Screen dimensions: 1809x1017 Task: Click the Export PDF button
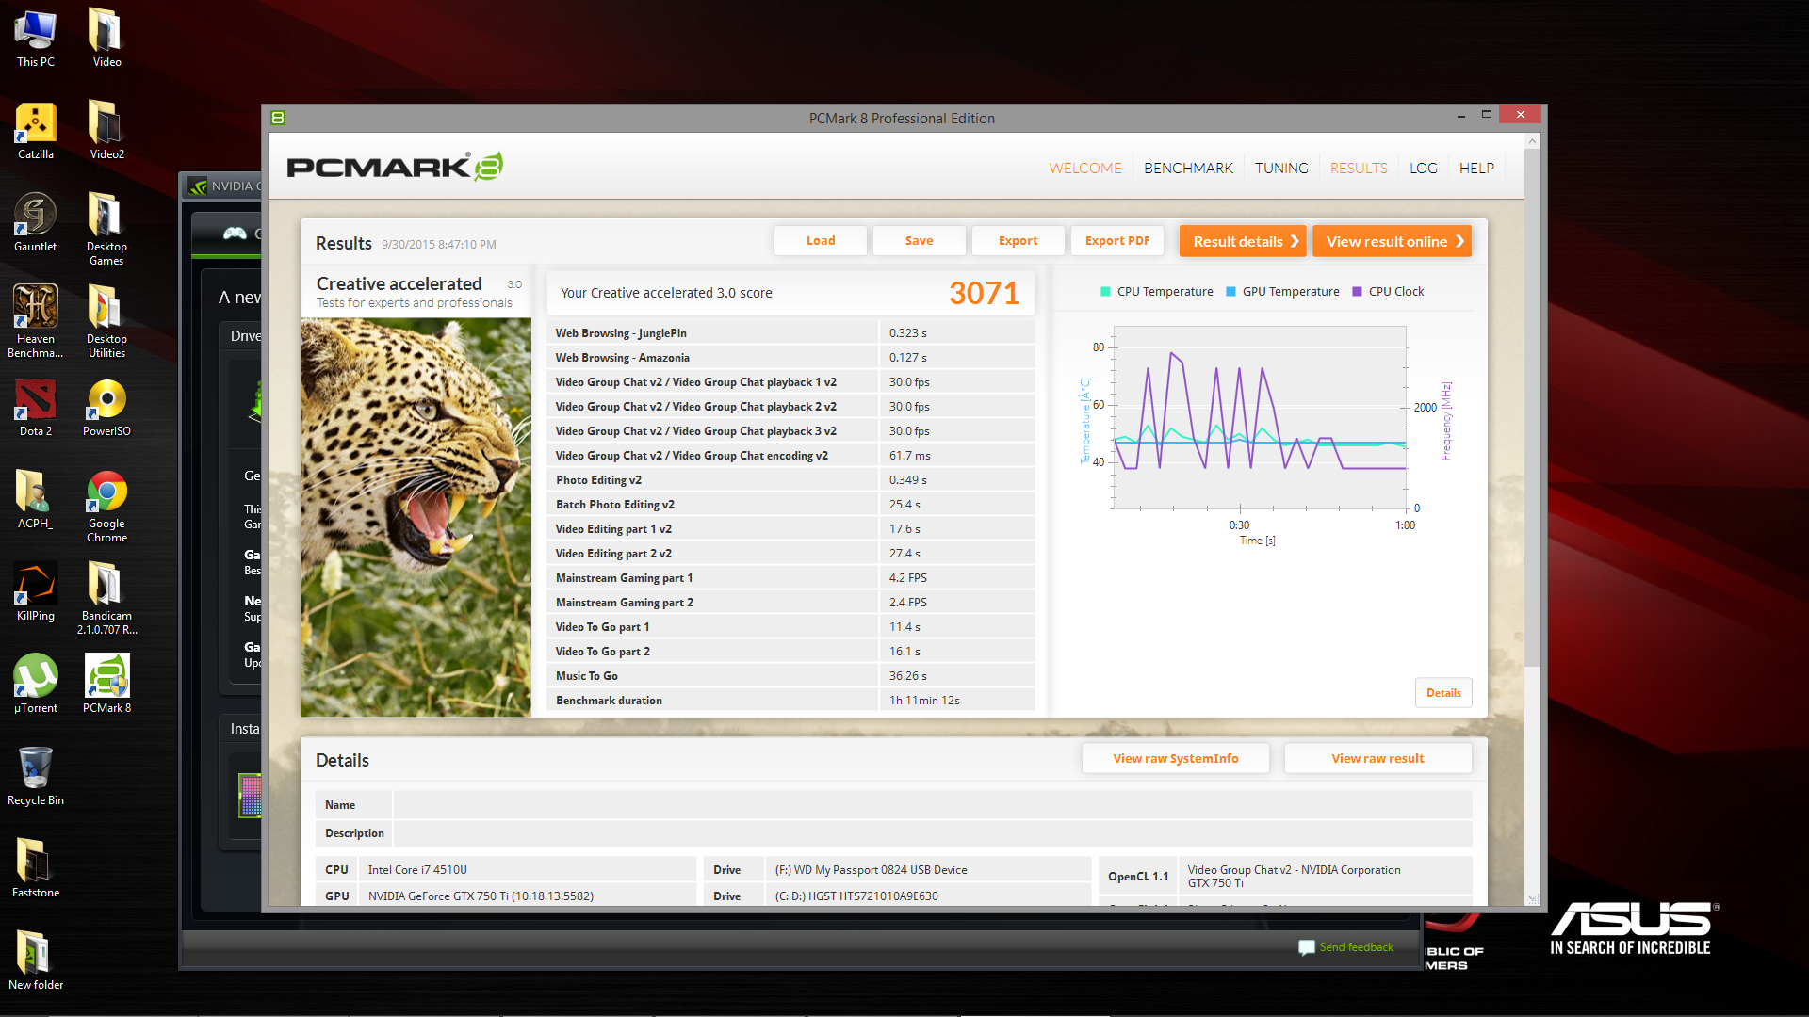tap(1116, 241)
